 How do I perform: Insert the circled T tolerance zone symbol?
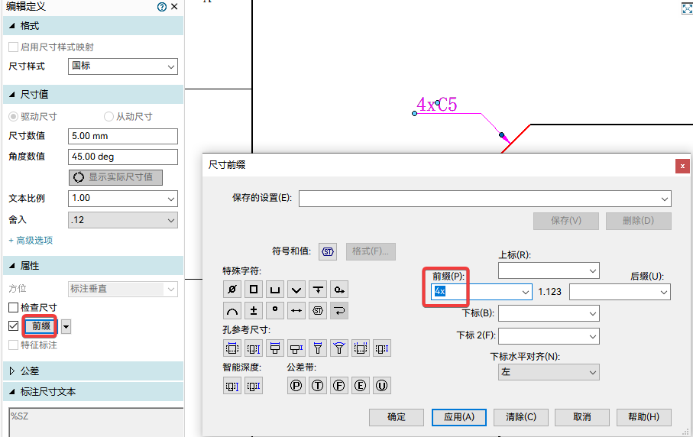pos(317,386)
